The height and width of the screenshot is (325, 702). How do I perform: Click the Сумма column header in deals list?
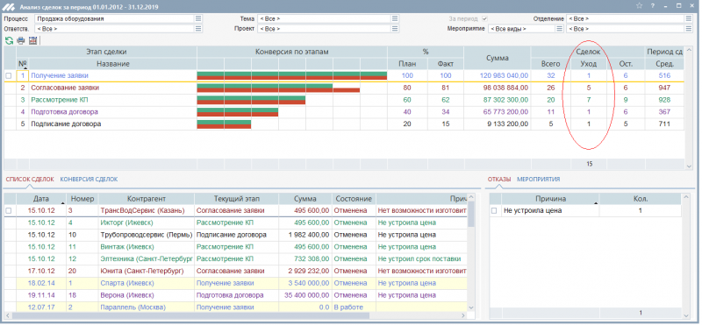click(x=305, y=199)
